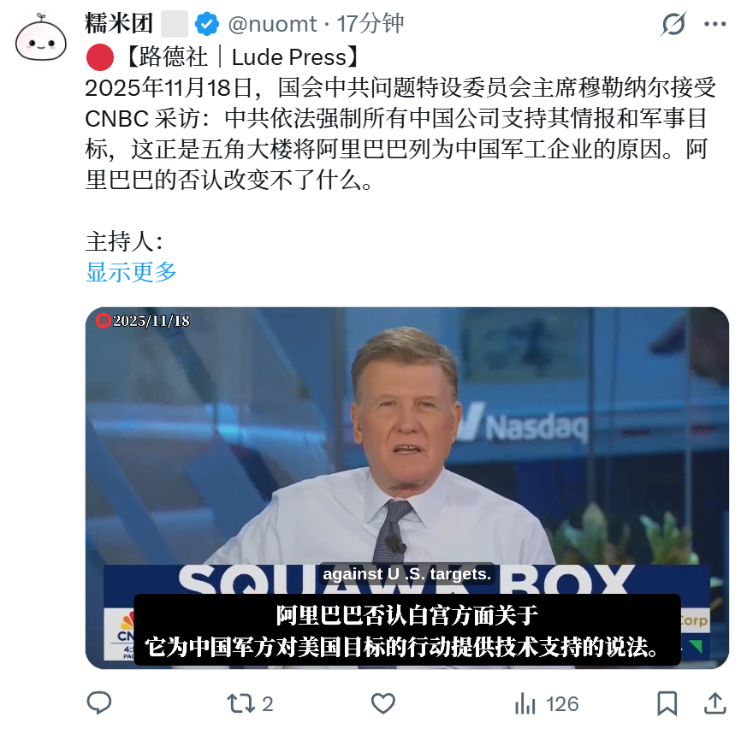The height and width of the screenshot is (735, 747).
Task: Click the red circle emoji before 路德社
Action: coord(100,57)
